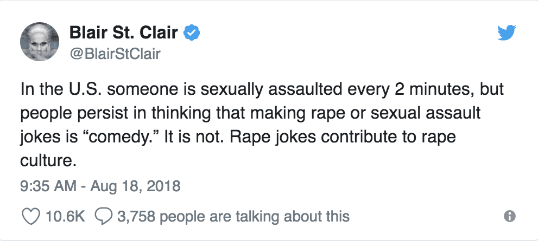Like the tweet with the heart icon
The height and width of the screenshot is (241, 538).
point(31,216)
